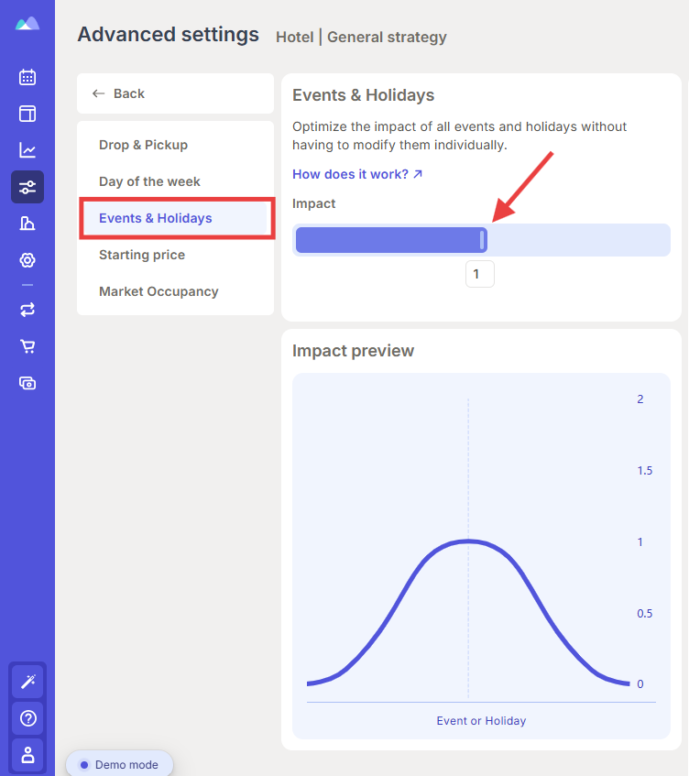Open the calendar icon in sidebar

click(x=27, y=77)
